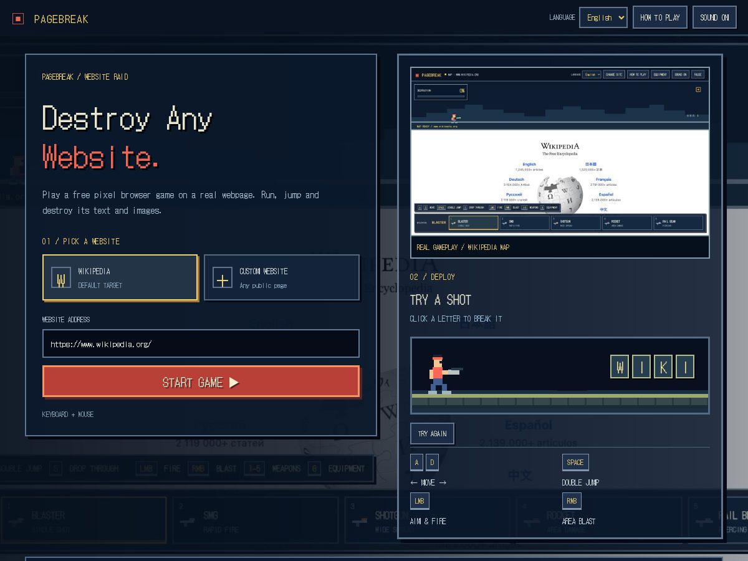
Task: Click the 'REAL GAMEPLAY / WIKIPEDIA MAP' caption
Action: point(463,247)
